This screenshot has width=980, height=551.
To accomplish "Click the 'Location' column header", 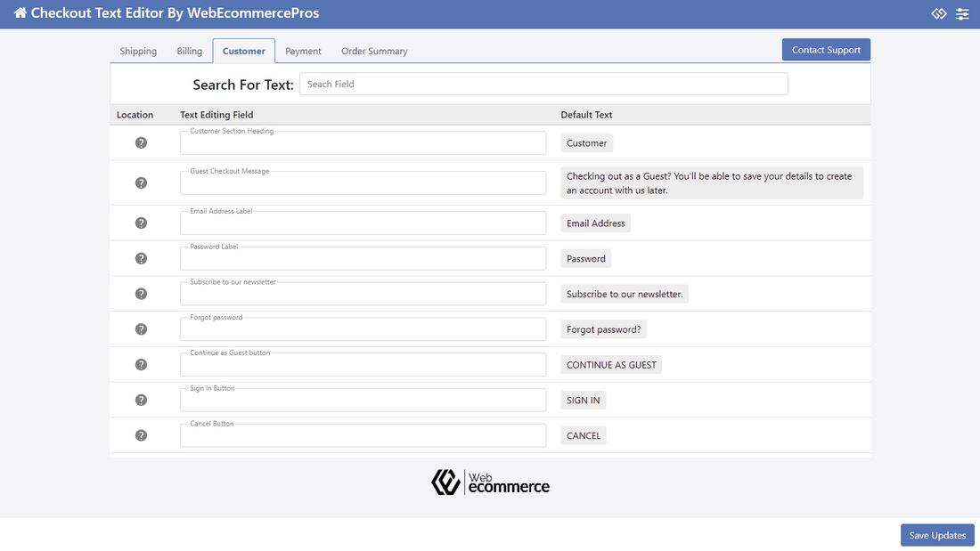I will coord(135,115).
